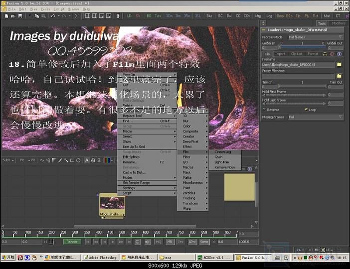Uncheck the Loop checkbox
350x269 pixels.
click(306, 110)
